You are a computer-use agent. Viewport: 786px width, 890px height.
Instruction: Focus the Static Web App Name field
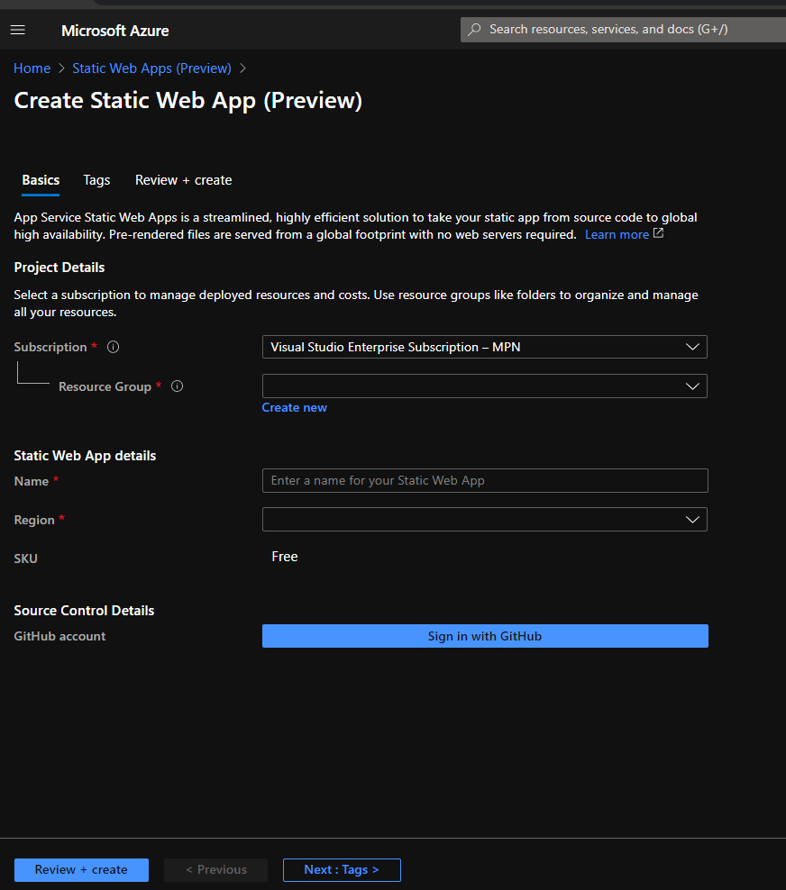[x=485, y=481]
